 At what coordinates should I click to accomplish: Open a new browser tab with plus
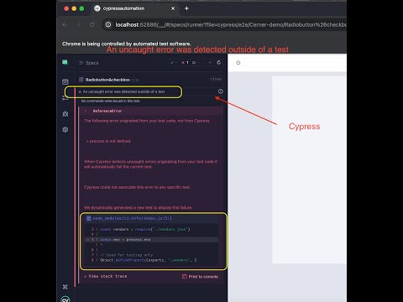point(186,8)
